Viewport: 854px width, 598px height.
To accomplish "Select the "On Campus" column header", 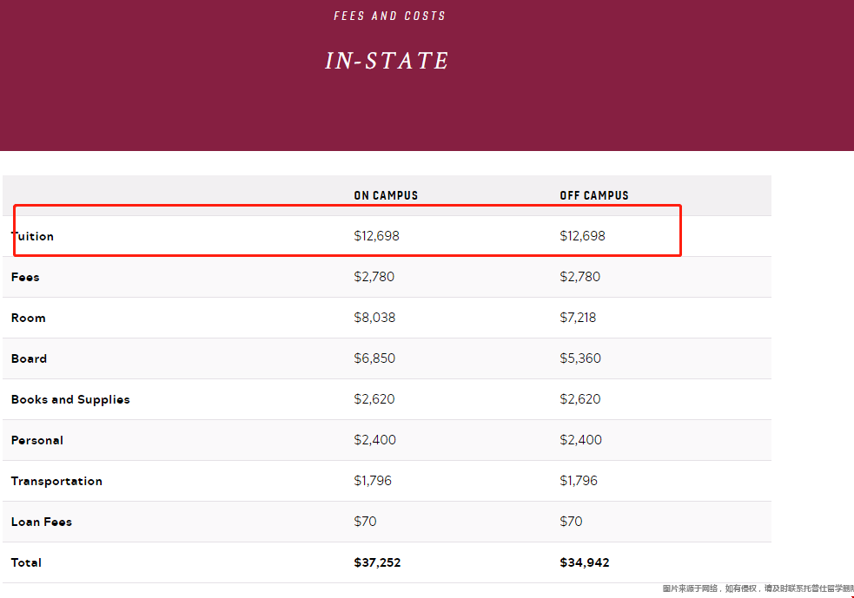I will pos(386,195).
